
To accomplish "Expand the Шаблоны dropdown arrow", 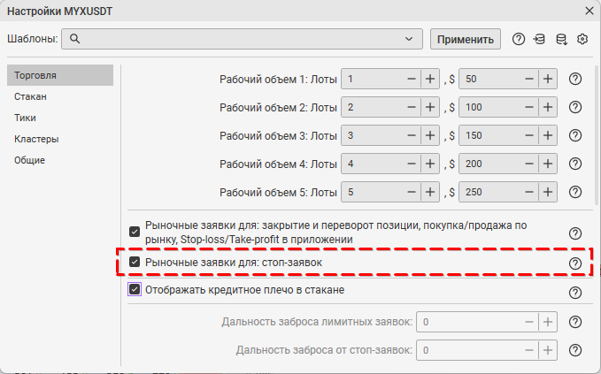I will coord(409,39).
